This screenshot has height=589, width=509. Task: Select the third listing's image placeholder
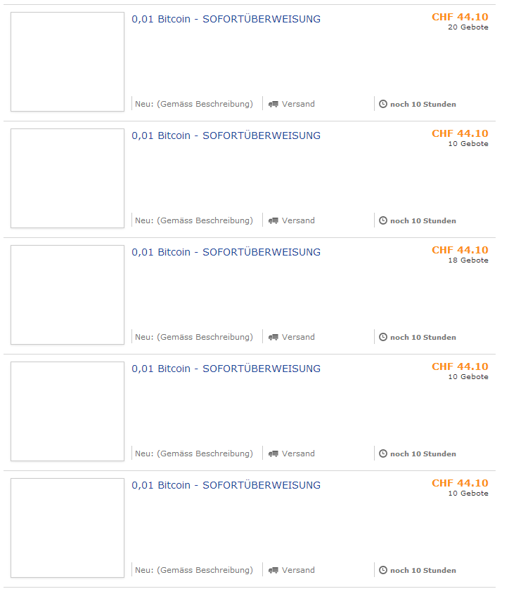pyautogui.click(x=67, y=295)
